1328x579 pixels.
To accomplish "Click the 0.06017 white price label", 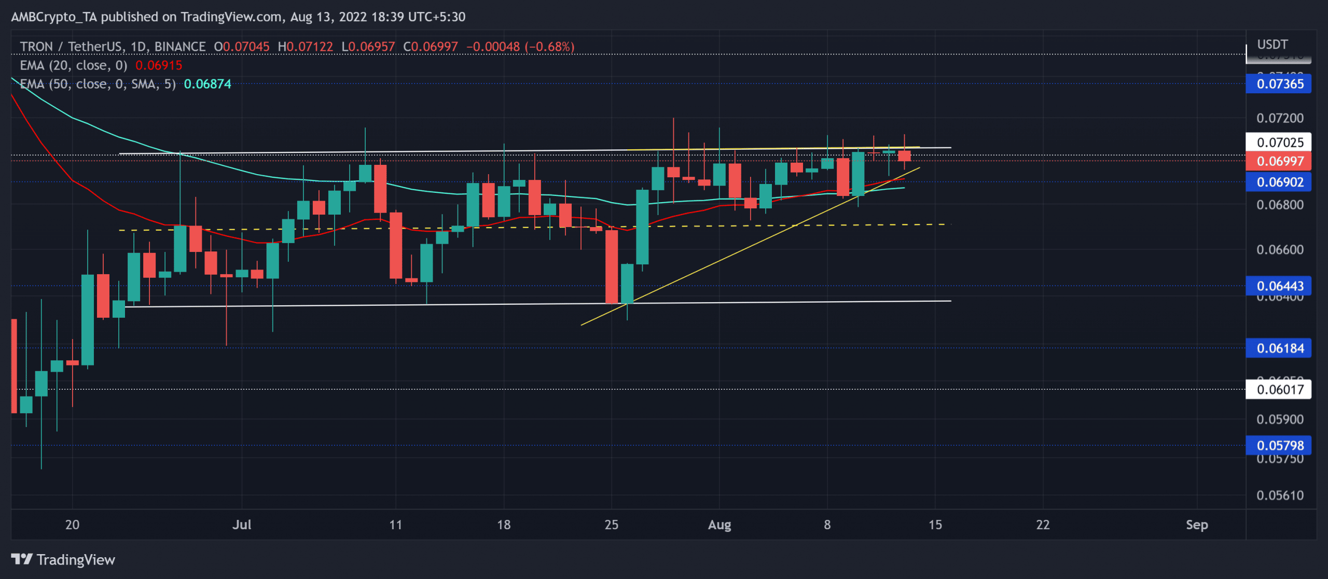I will (x=1279, y=389).
